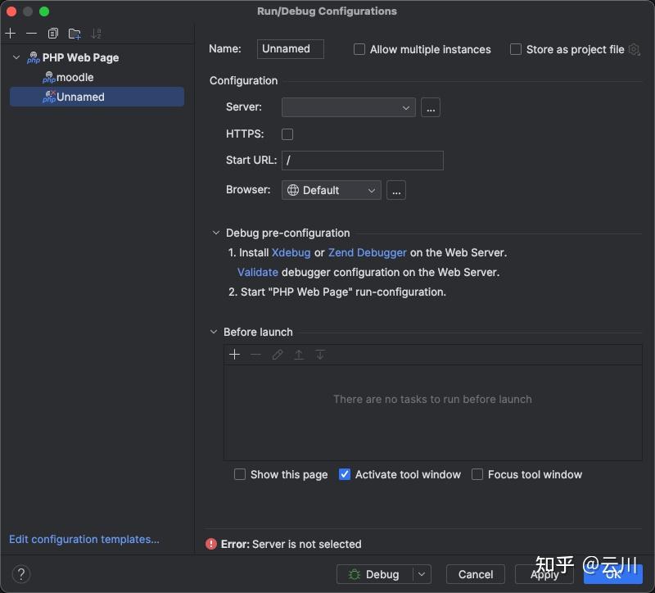This screenshot has width=655, height=593.
Task: Toggle the HTTPS checkbox
Action: point(287,134)
